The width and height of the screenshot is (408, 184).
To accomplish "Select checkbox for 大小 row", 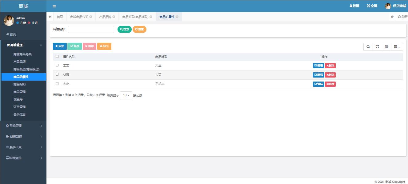I will point(57,84).
